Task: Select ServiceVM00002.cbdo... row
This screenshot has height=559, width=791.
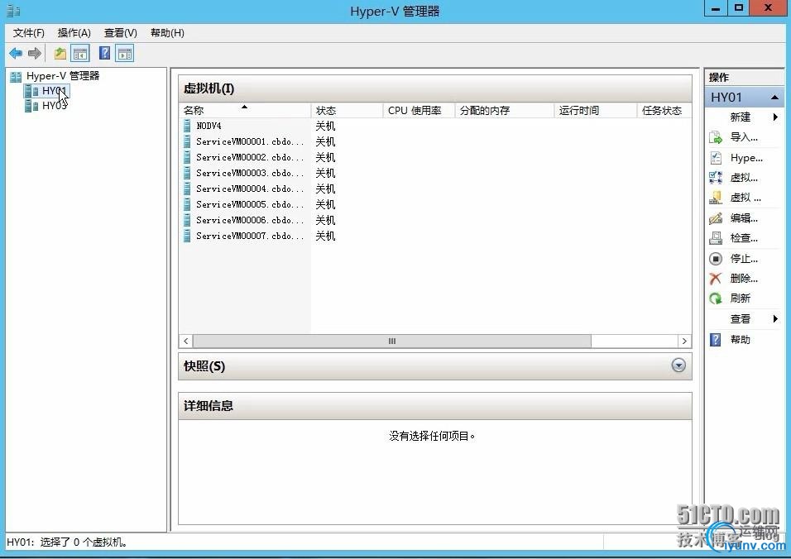Action: point(435,157)
